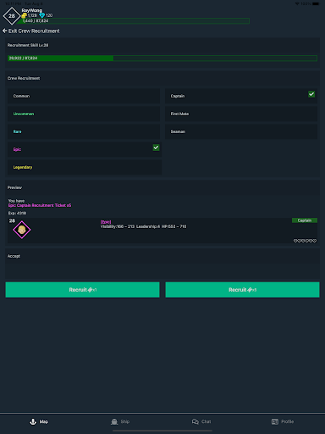This screenshot has width=325, height=434.
Task: Tap the magenta [Epic] tag in preview
Action: click(x=106, y=222)
